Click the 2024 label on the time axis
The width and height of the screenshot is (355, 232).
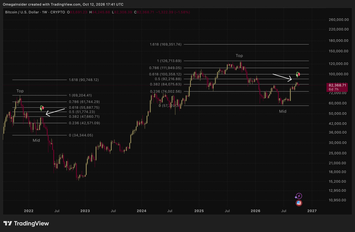click(x=142, y=211)
